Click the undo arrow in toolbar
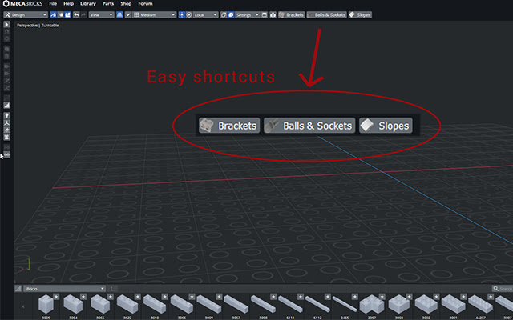This screenshot has height=320, width=513. coord(76,15)
